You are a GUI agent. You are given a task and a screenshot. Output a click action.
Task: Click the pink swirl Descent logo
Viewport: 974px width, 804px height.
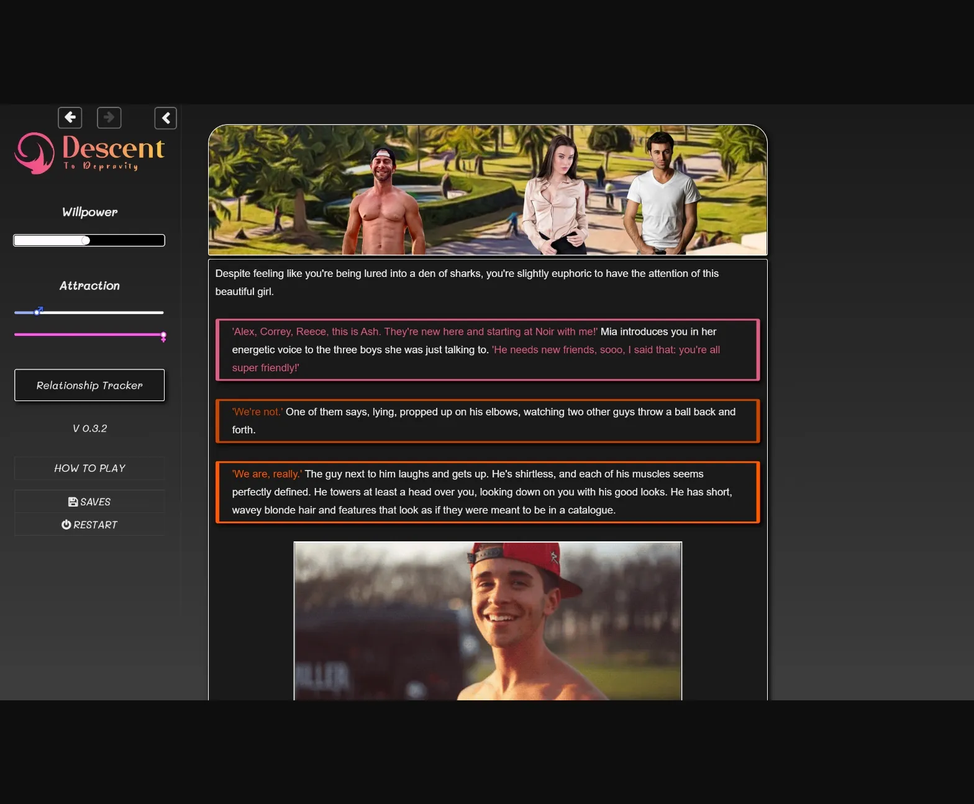pyautogui.click(x=35, y=153)
